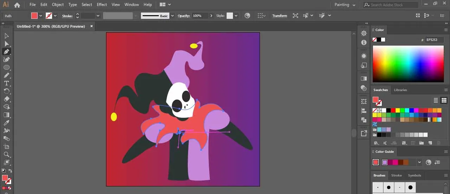
Task: Open the Asset Export panel icon
Action: coord(364,133)
